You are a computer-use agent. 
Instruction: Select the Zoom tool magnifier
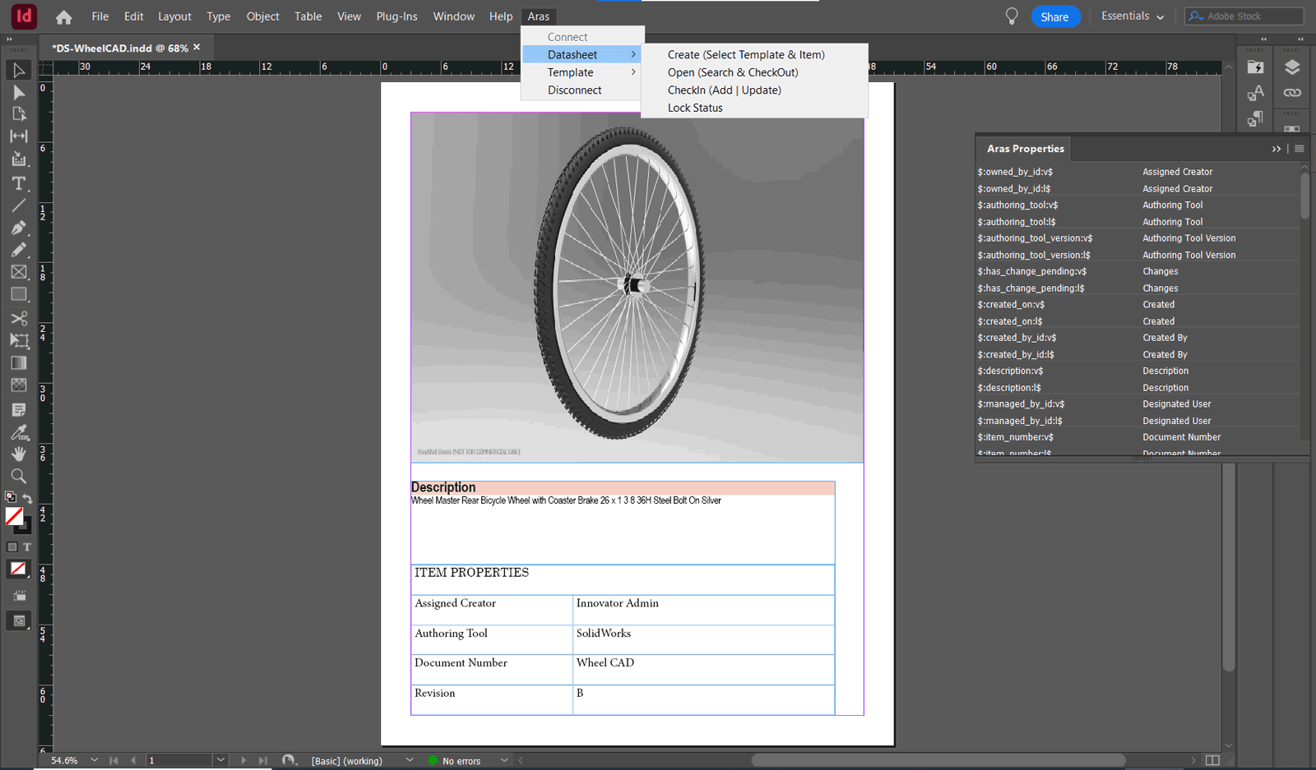[x=18, y=476]
